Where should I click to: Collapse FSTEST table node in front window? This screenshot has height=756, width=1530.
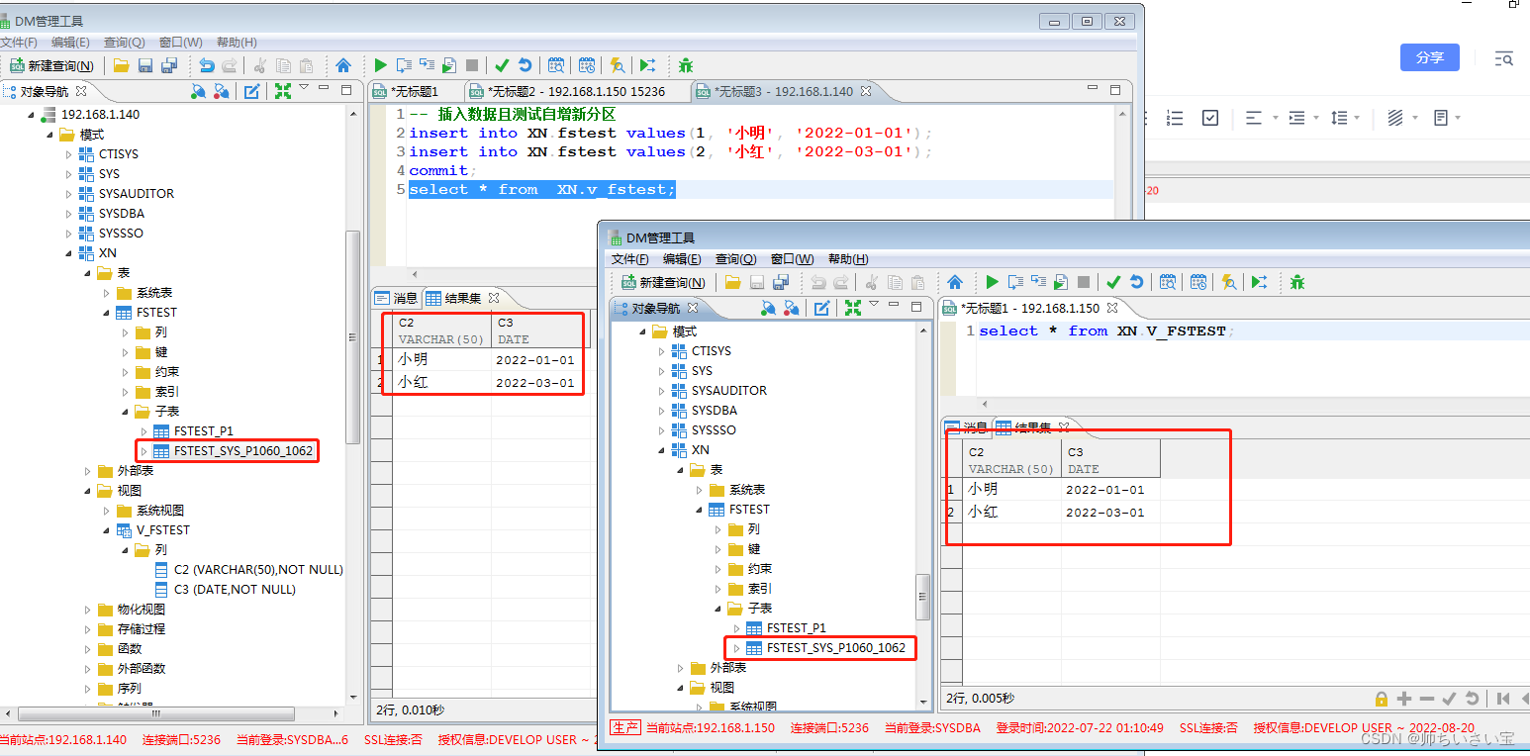pyautogui.click(x=699, y=510)
